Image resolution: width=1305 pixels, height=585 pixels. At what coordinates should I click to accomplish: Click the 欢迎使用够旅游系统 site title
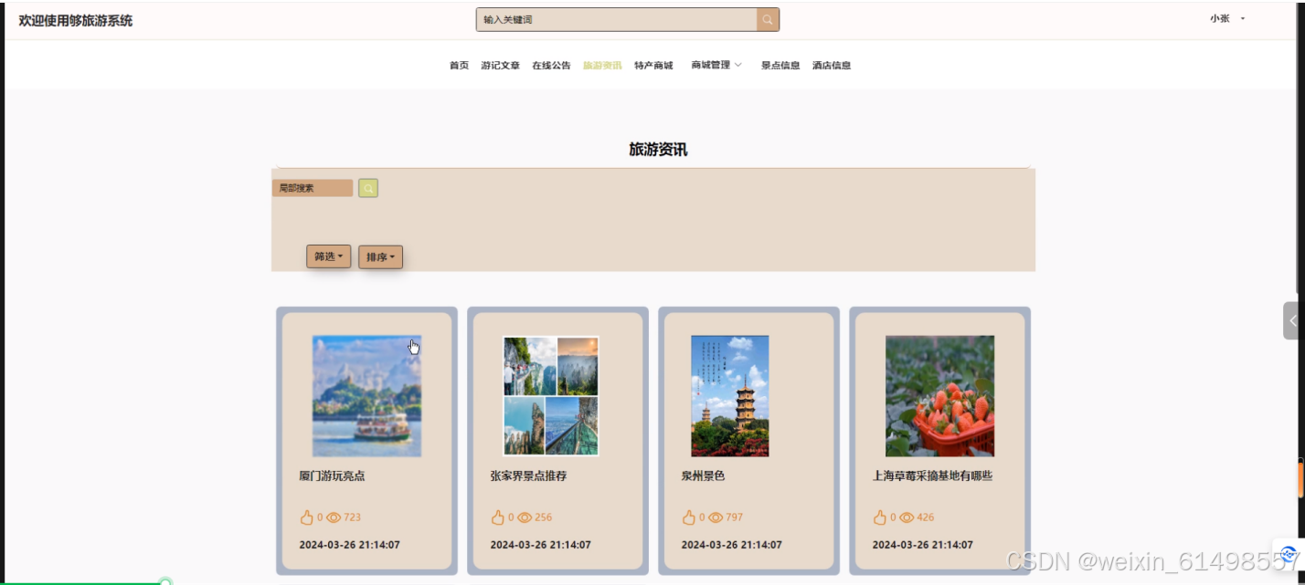click(76, 20)
